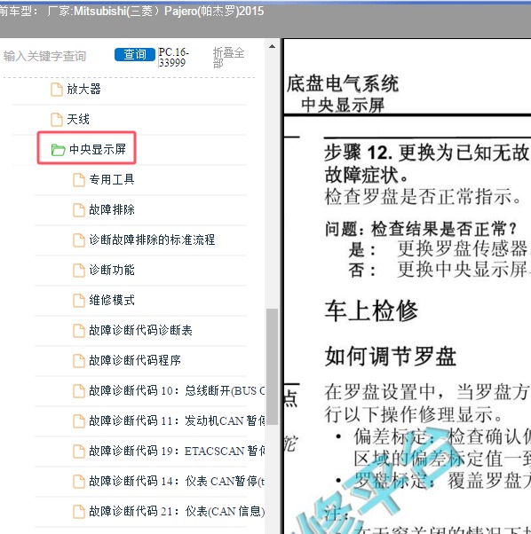The width and height of the screenshot is (531, 534).
Task: Open 故障诊断代码 19: ETACSCAN entry
Action: (x=177, y=451)
